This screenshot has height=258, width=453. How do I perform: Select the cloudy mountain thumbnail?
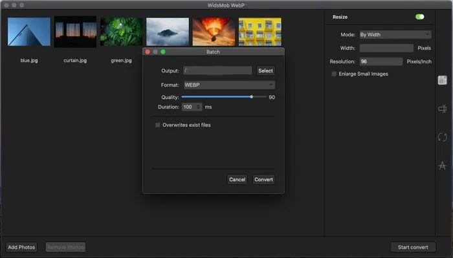pos(168,32)
